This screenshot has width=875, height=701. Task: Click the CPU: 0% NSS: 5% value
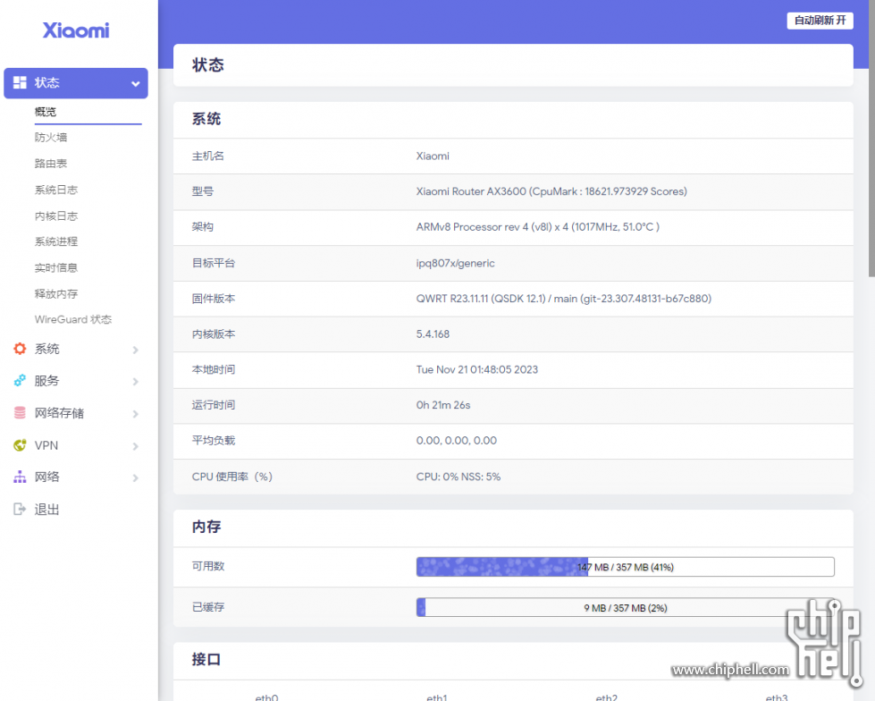459,477
